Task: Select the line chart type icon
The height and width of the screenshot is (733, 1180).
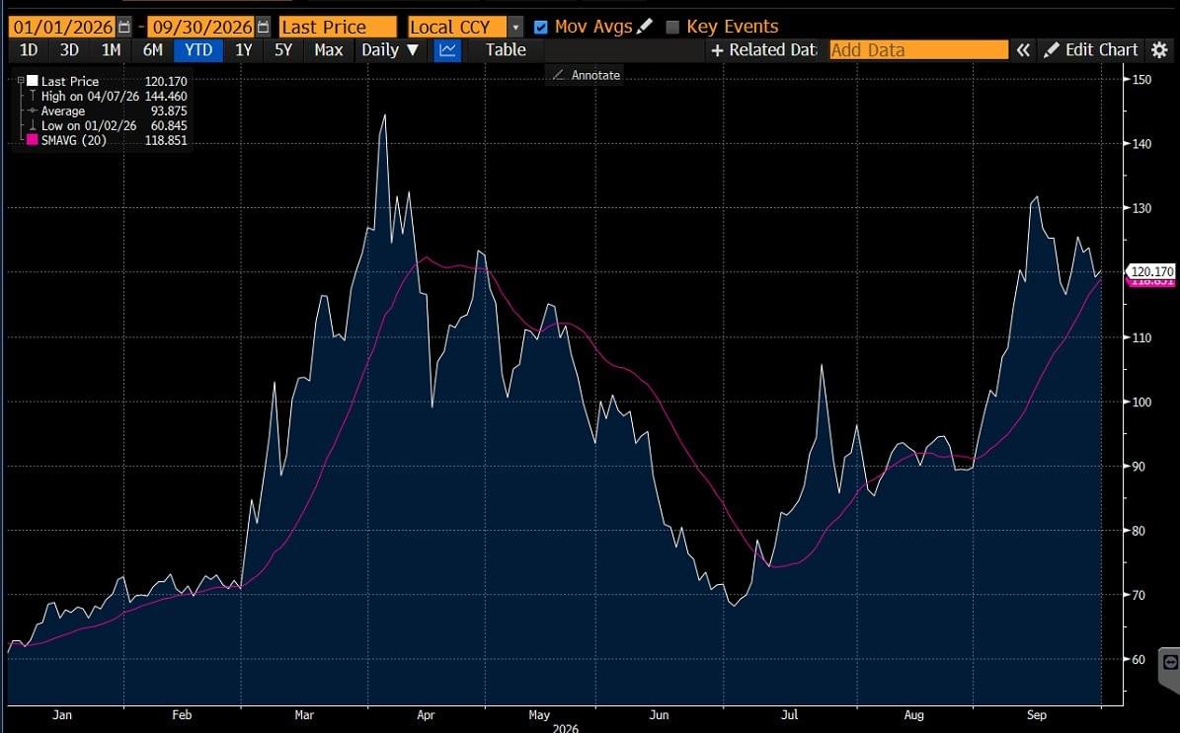Action: (x=447, y=50)
